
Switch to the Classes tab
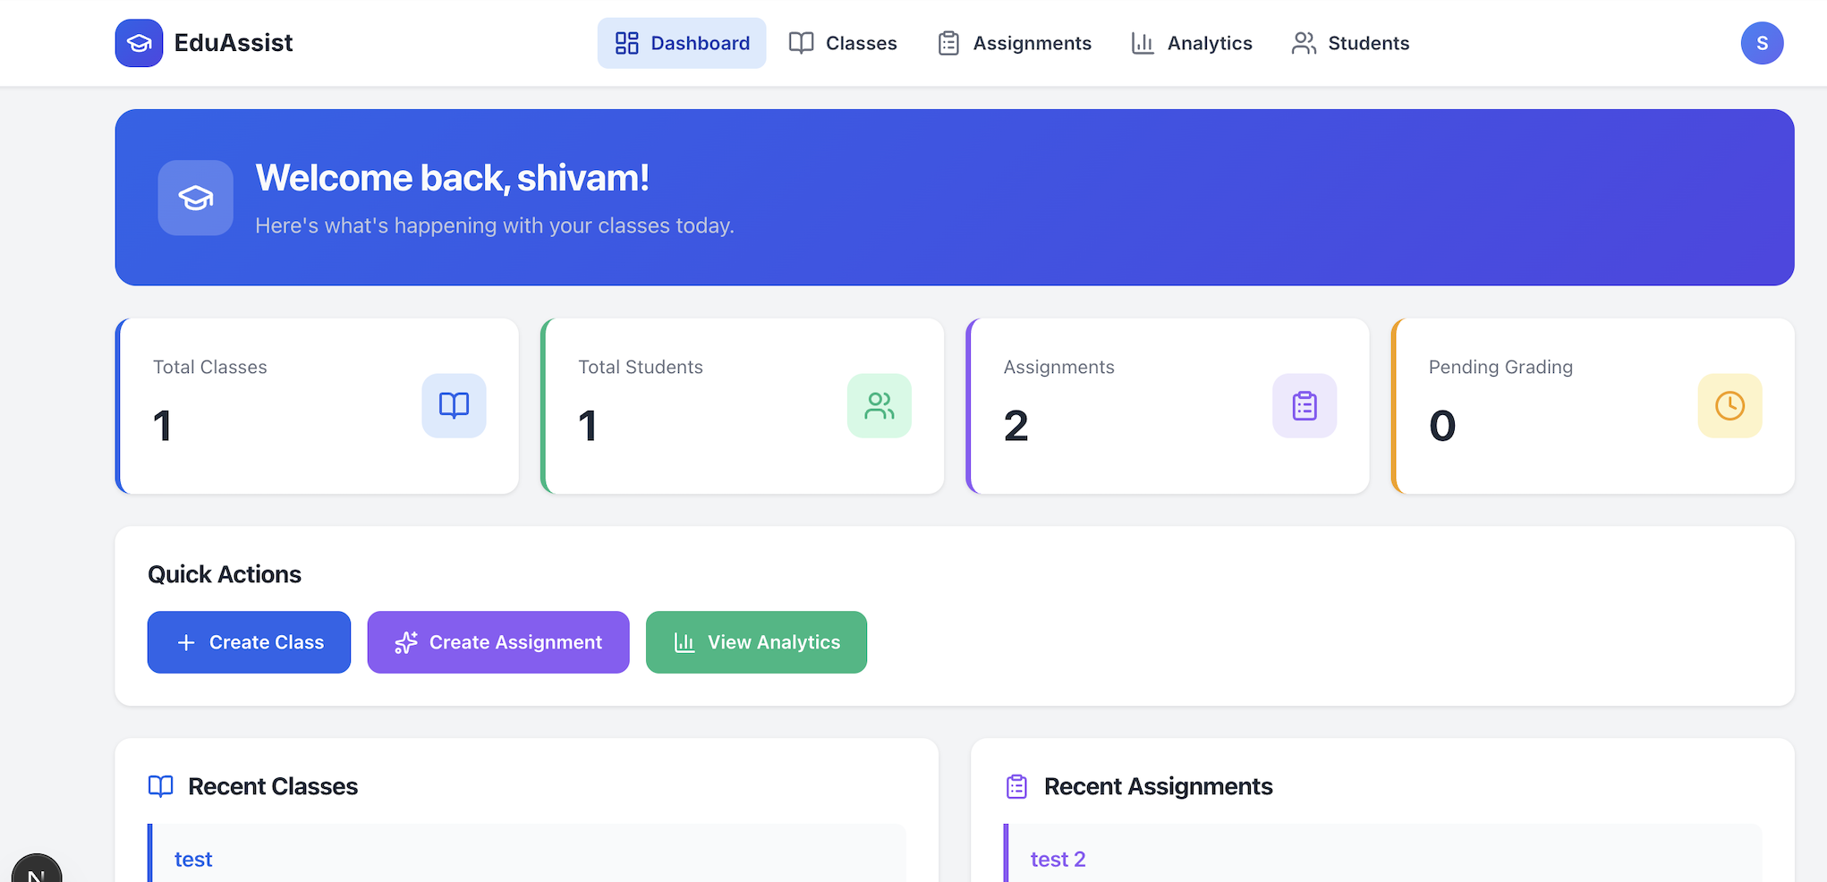pos(861,42)
